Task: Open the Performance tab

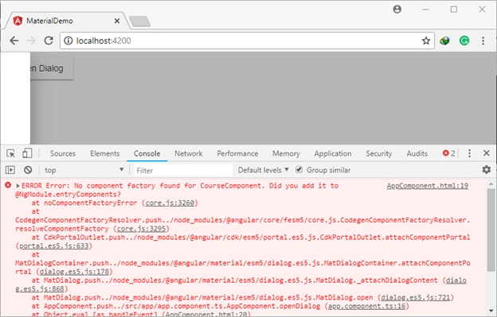Action: point(237,153)
